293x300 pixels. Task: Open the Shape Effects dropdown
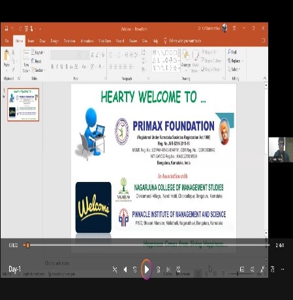tap(211, 69)
